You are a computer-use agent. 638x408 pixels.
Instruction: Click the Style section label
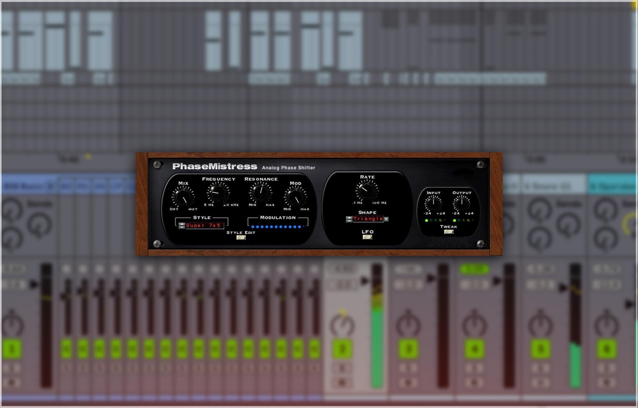click(x=202, y=218)
